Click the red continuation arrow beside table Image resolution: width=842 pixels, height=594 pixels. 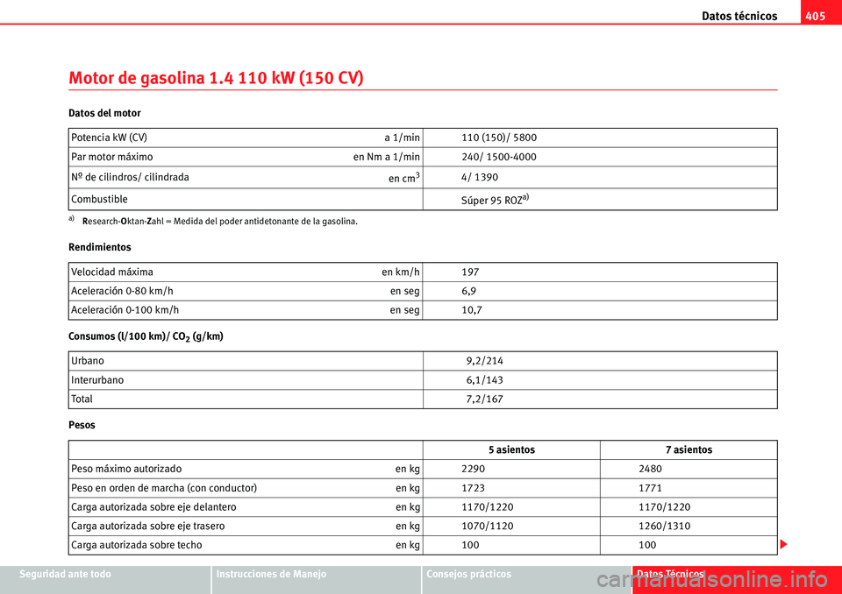(783, 545)
